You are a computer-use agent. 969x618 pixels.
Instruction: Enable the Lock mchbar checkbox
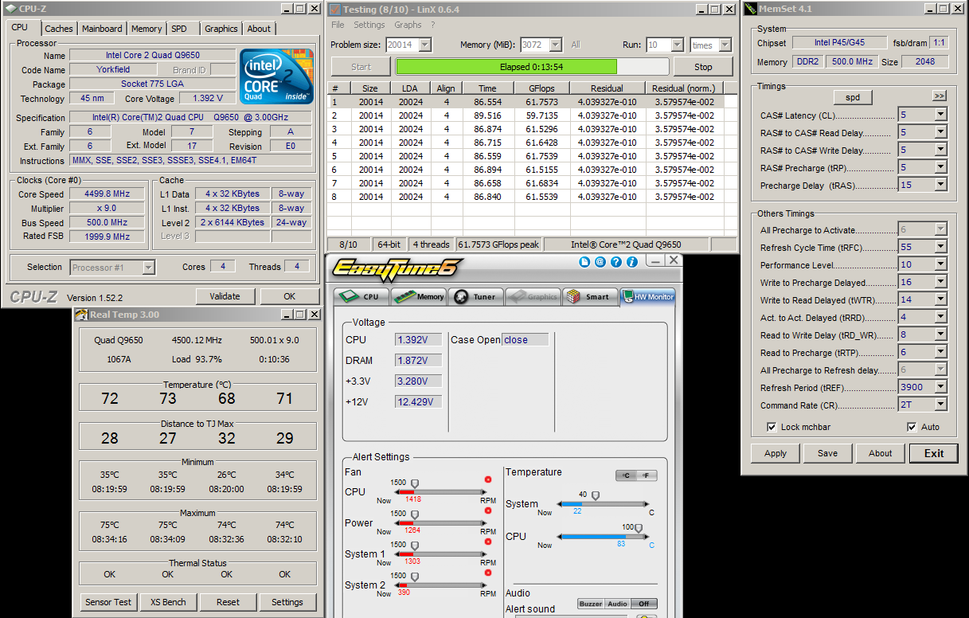pyautogui.click(x=772, y=427)
